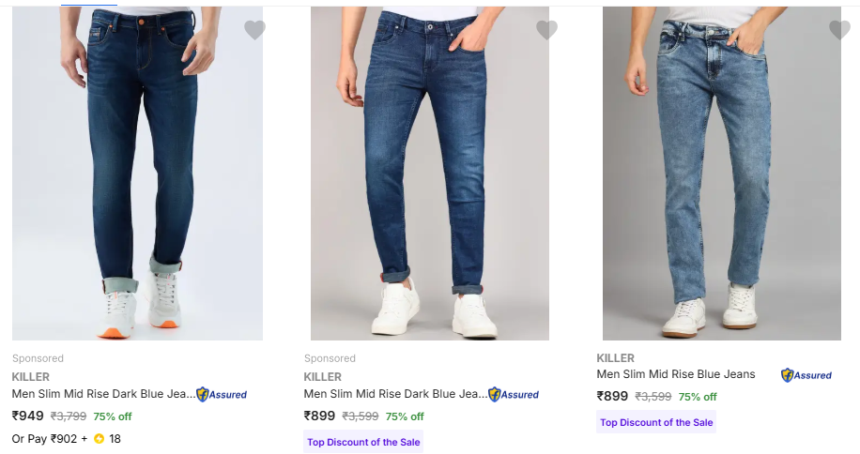Click the yellow SuperCoin icon
Screen dimensions: 860x454
click(x=99, y=438)
